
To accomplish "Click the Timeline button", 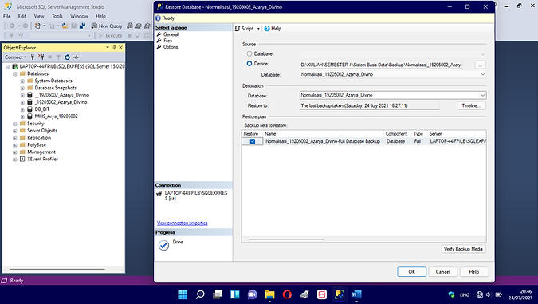I will [x=471, y=106].
